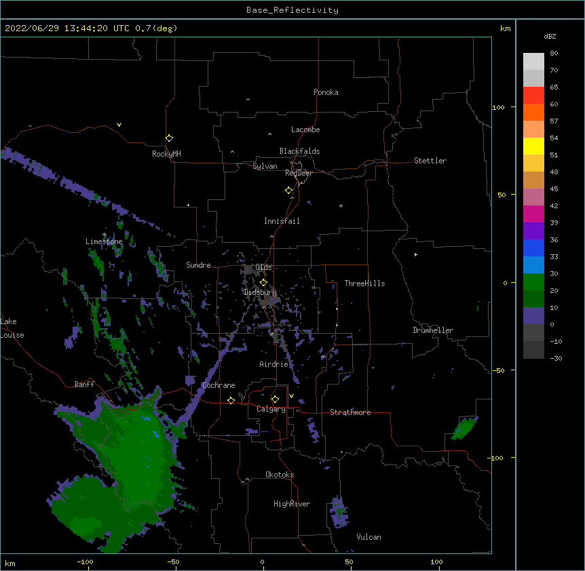Click the white caret marker left of Lacombe

[x=269, y=134]
